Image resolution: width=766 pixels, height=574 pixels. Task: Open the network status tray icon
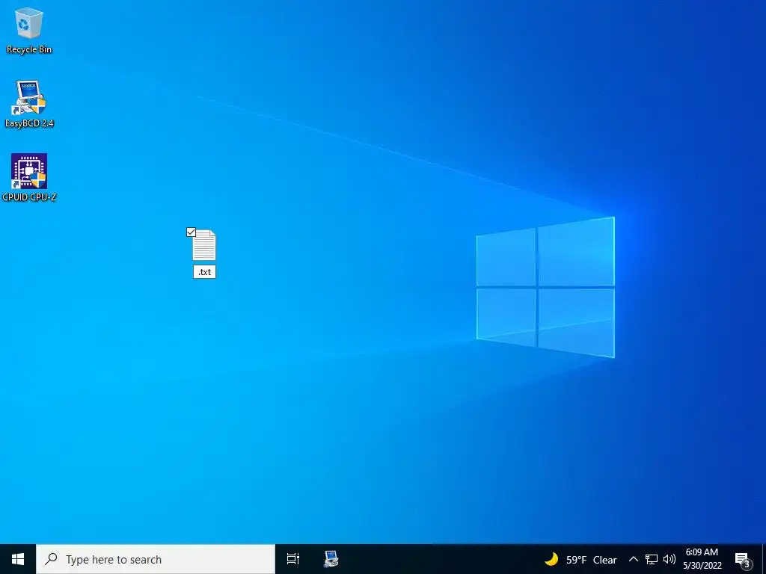(652, 559)
